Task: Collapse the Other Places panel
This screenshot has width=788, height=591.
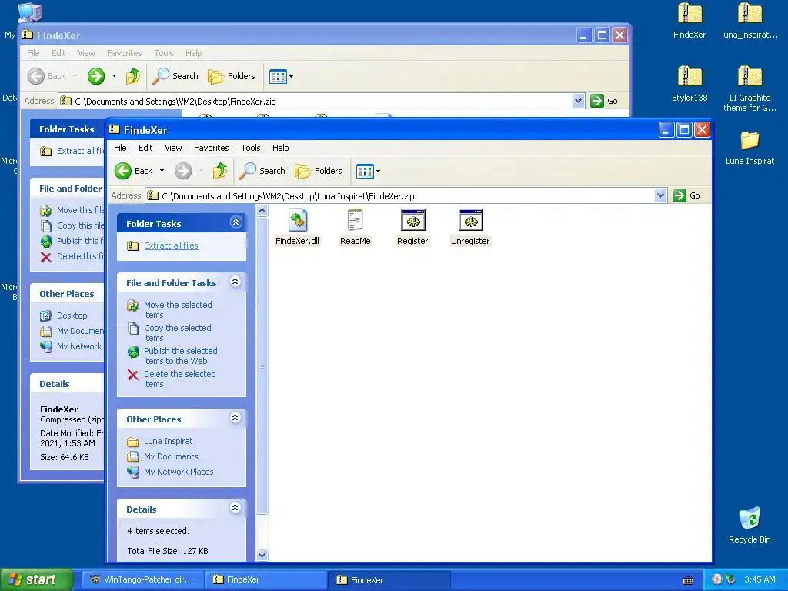Action: pyautogui.click(x=235, y=418)
